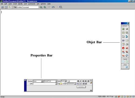The width and height of the screenshot is (135, 98).
Task: Open the Commands menu
Action: 32,4
